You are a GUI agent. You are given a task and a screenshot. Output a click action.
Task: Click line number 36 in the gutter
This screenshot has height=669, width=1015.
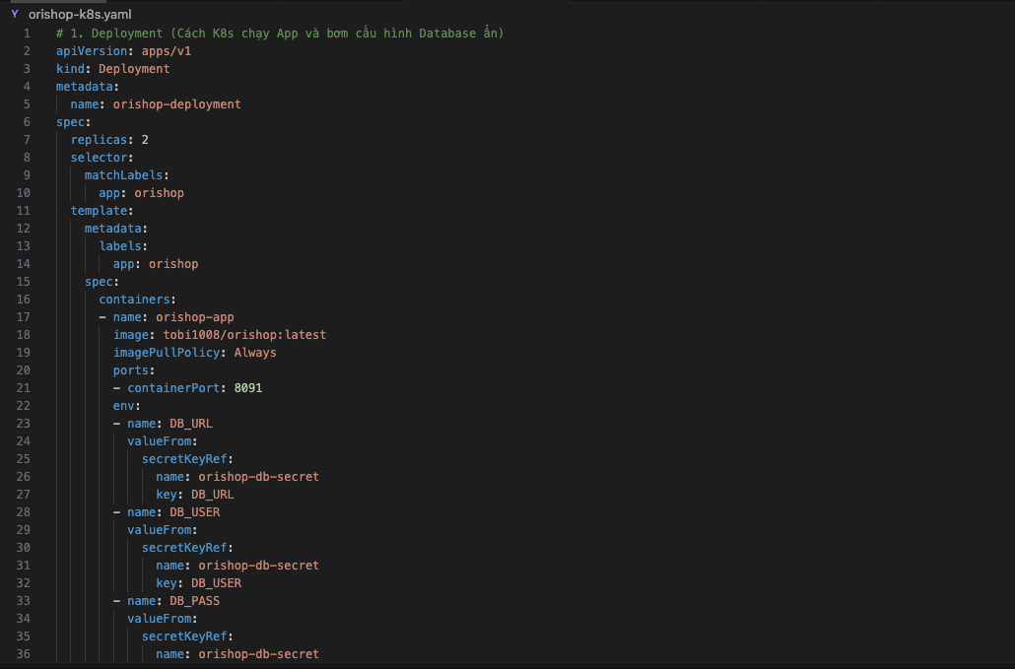click(x=24, y=654)
